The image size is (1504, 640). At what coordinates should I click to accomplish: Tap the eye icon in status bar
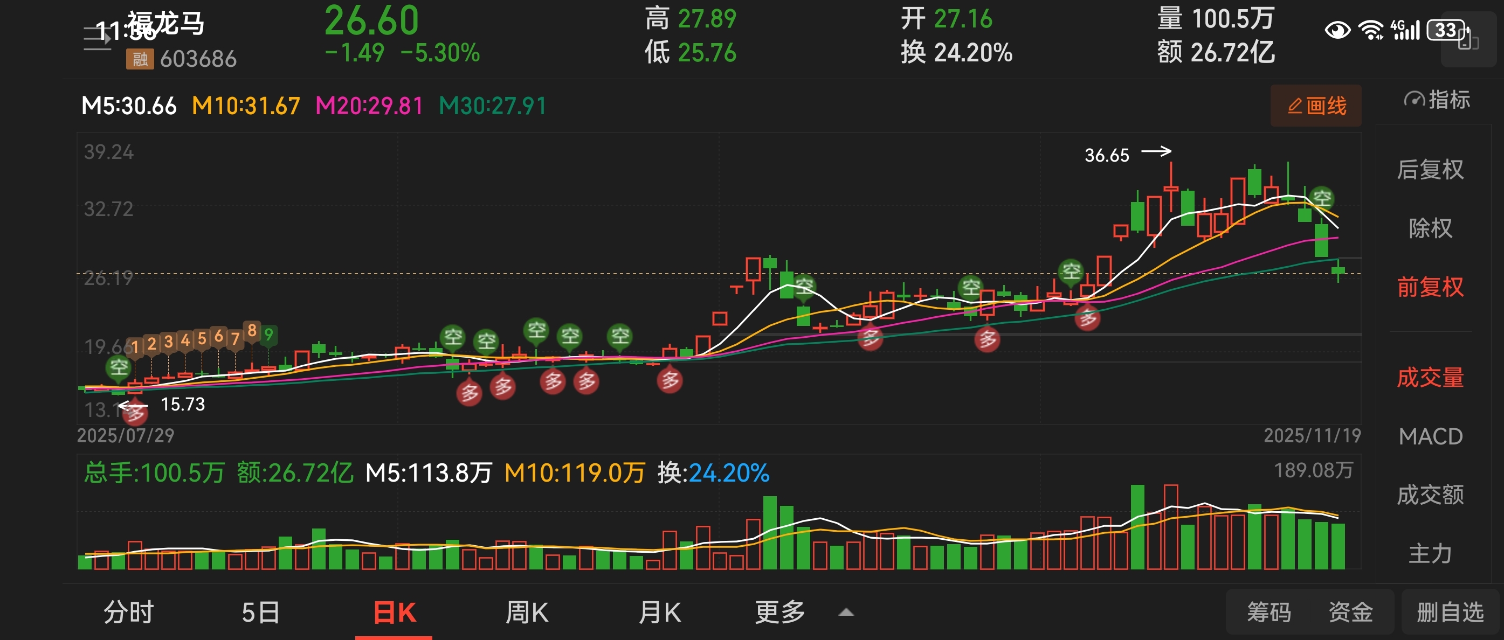pos(1337,30)
